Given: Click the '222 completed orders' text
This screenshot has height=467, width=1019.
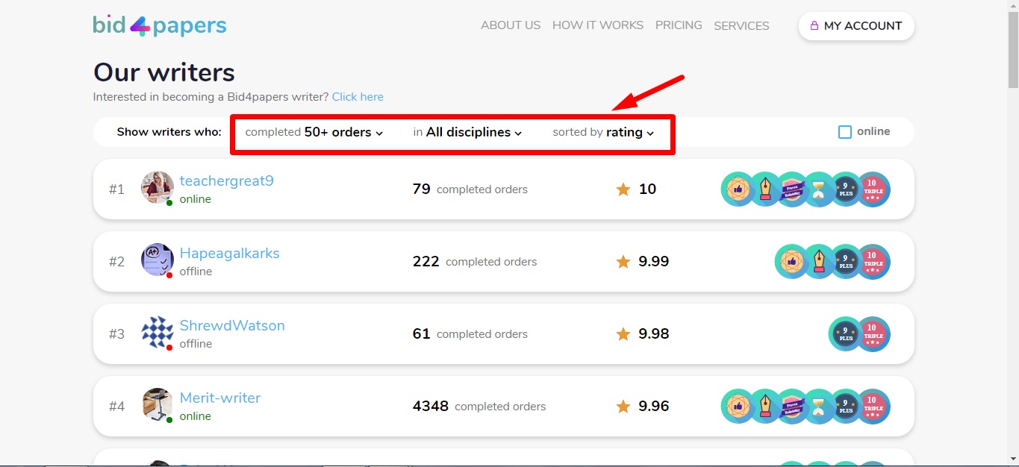Looking at the screenshot, I should [475, 262].
